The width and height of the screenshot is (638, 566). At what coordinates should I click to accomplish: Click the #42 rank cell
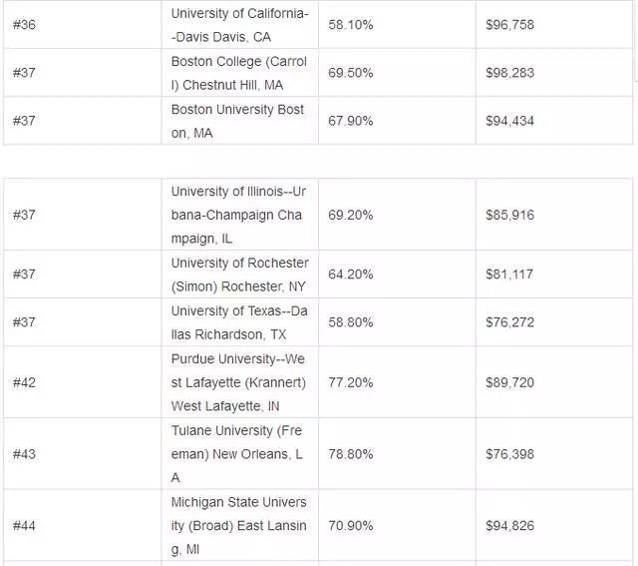pos(83,382)
